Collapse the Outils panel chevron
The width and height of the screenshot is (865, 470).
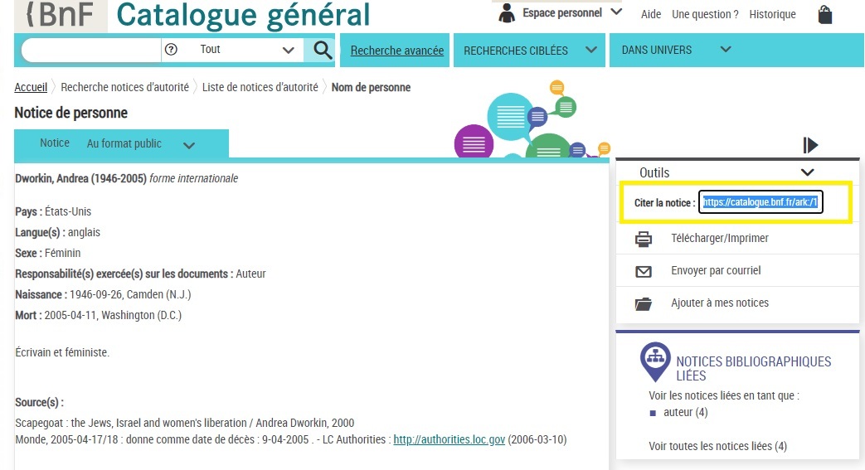click(807, 172)
